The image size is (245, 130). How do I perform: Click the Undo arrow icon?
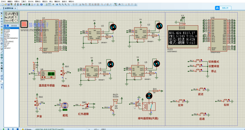(x=73, y=4)
